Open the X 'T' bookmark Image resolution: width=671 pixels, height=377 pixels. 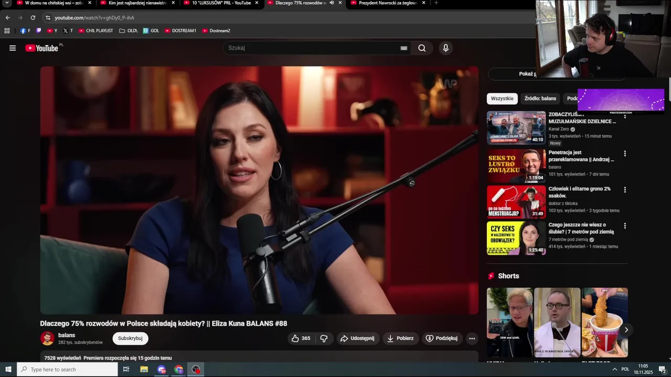[68, 30]
